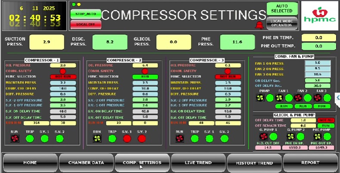This screenshot has width=340, height=173.
Task: Edit FAN 1 ON PRESS. value
Action: (x=318, y=63)
